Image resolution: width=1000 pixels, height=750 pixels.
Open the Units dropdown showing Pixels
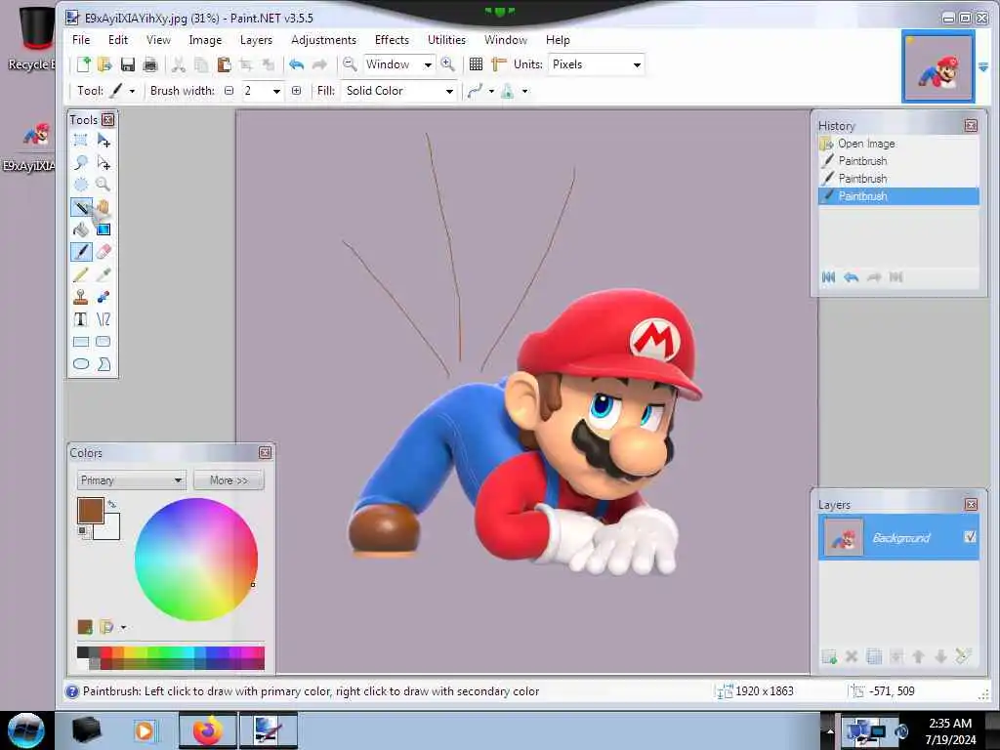click(x=596, y=64)
